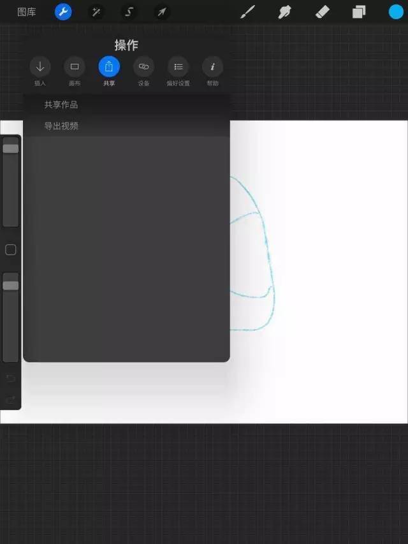This screenshot has width=408, height=544.
Task: Open the Adjustments magic wand icon
Action: point(96,13)
